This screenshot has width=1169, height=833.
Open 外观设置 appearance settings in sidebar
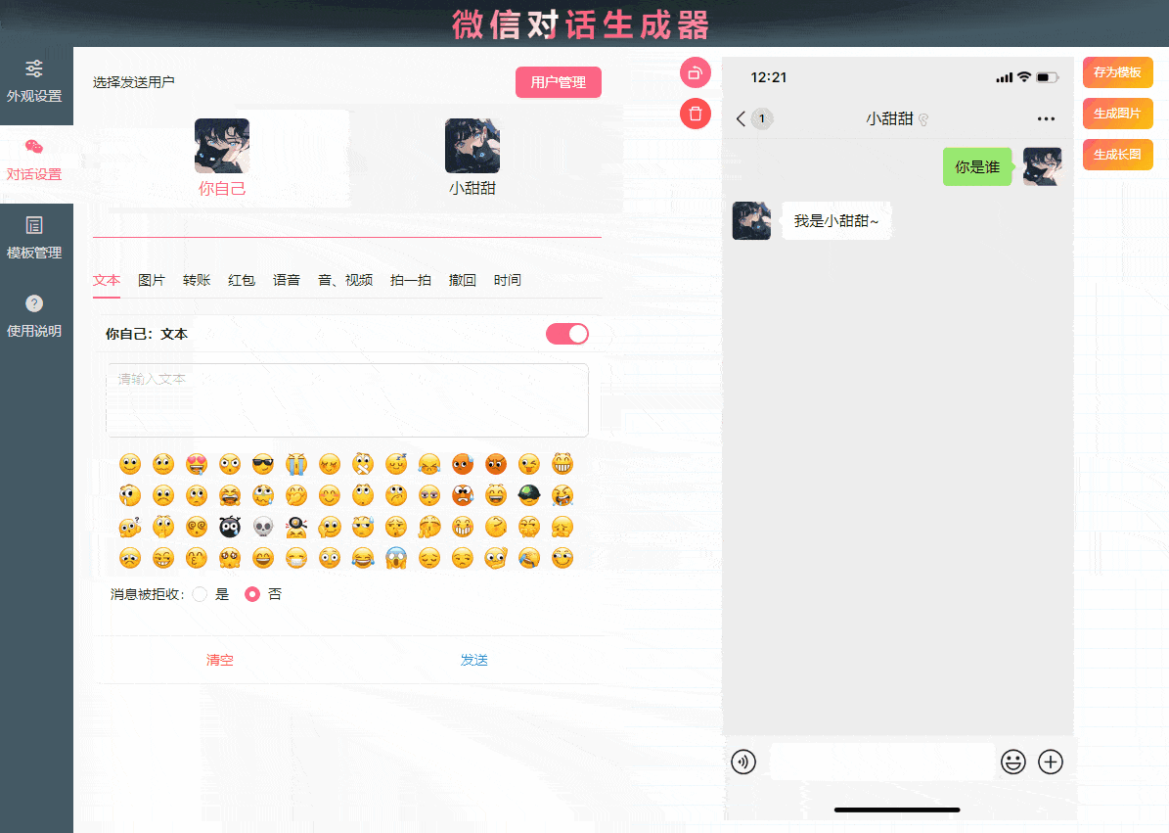click(34, 81)
